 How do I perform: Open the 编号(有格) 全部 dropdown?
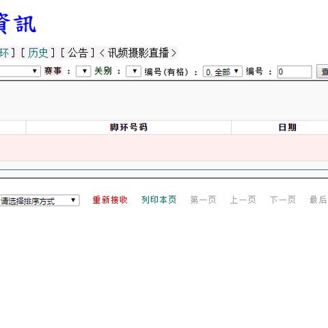click(x=223, y=72)
